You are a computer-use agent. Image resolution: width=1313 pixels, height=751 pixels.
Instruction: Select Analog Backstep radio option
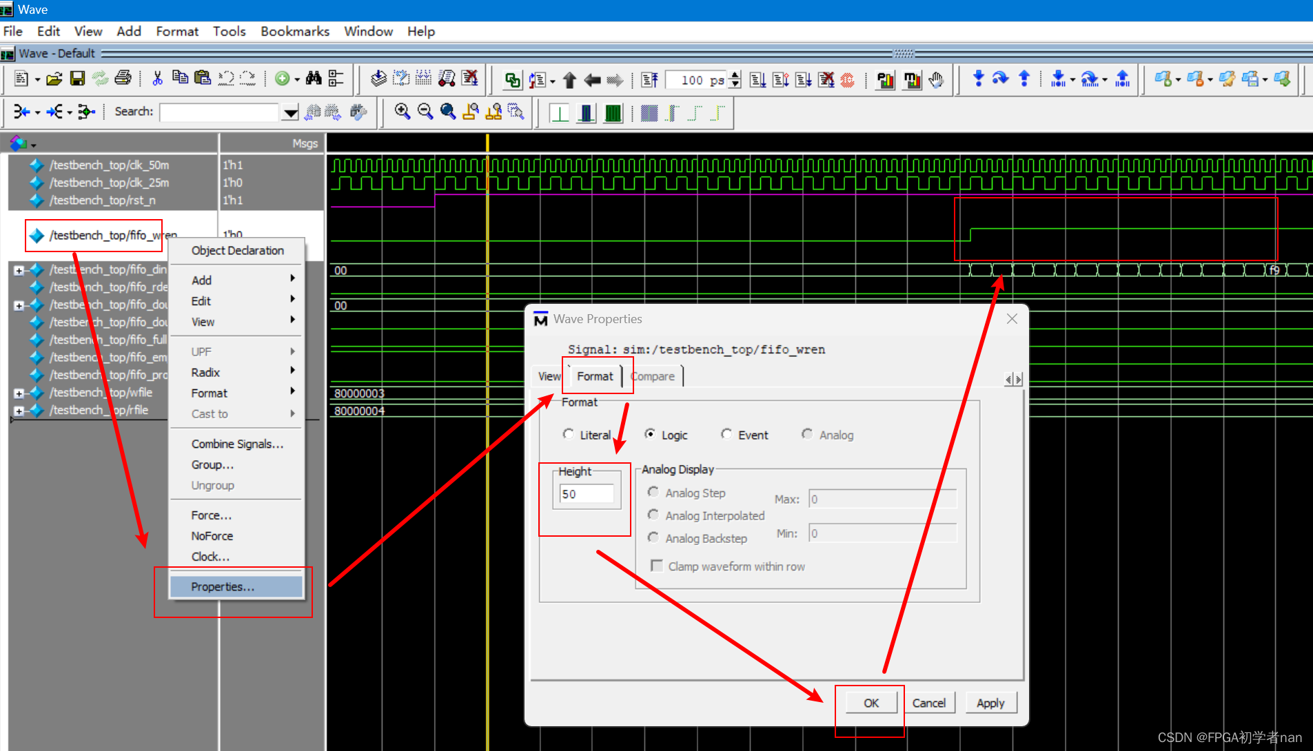(x=653, y=537)
